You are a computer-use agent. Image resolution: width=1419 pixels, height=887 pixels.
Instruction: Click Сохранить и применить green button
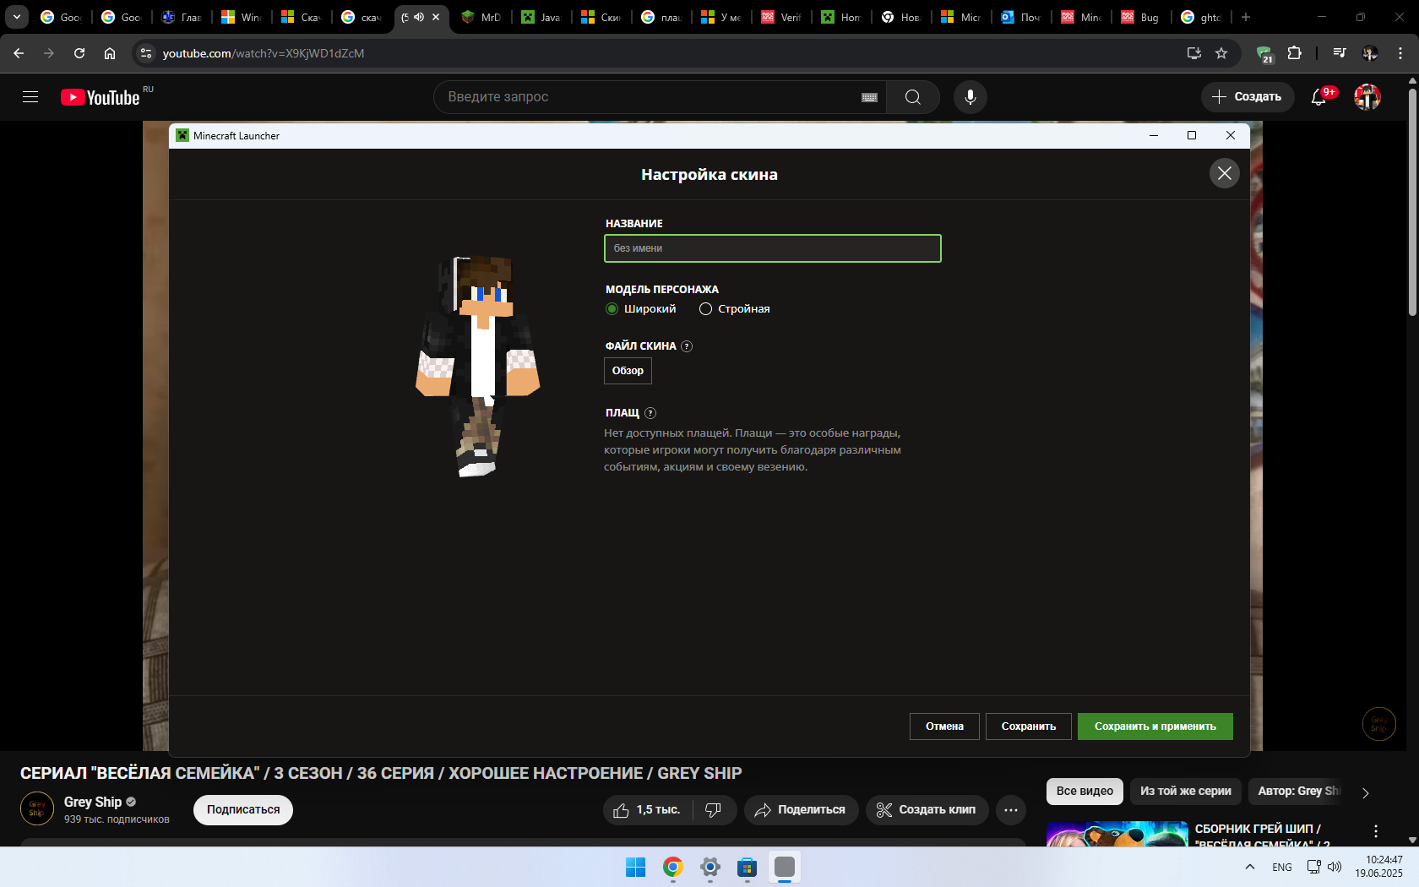[1155, 726]
